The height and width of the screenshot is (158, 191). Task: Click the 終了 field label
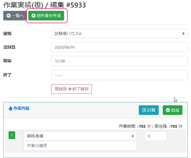(x=7, y=75)
